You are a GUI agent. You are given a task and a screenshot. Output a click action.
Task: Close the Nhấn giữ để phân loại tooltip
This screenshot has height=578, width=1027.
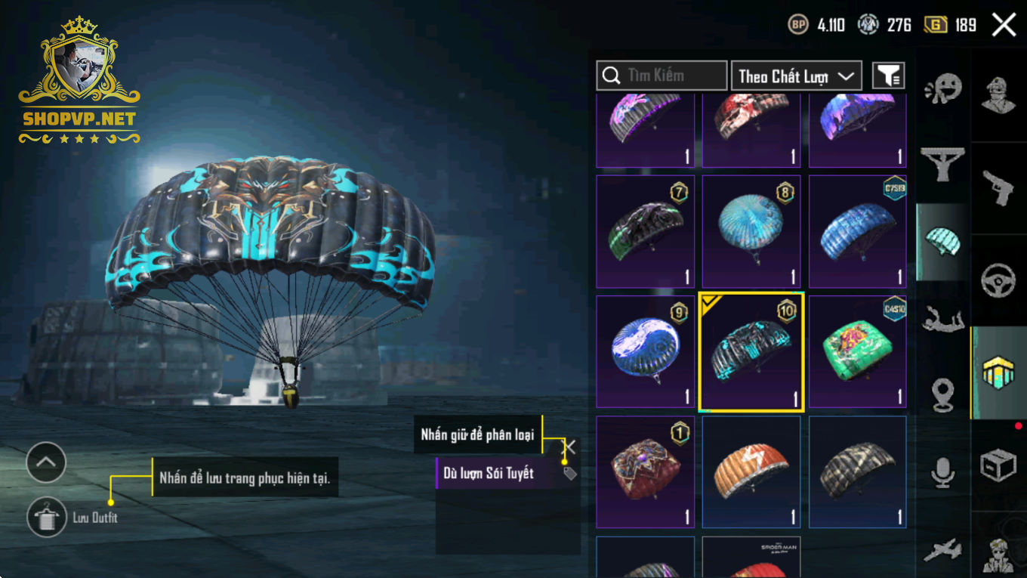(570, 447)
